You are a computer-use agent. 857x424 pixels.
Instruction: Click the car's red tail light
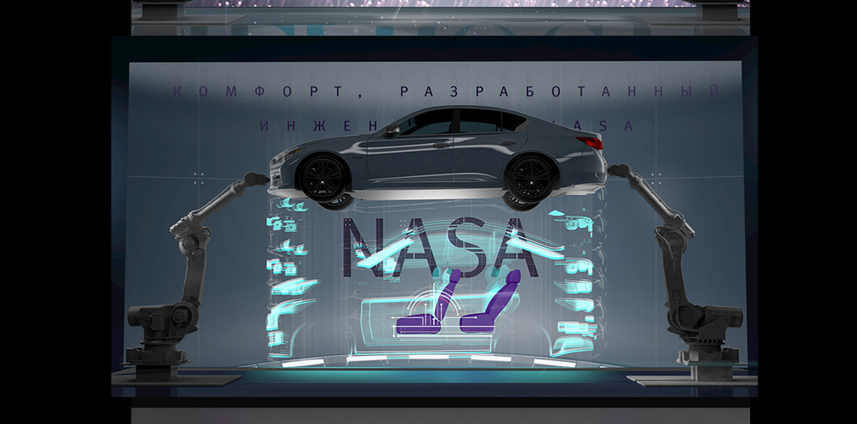[592, 142]
